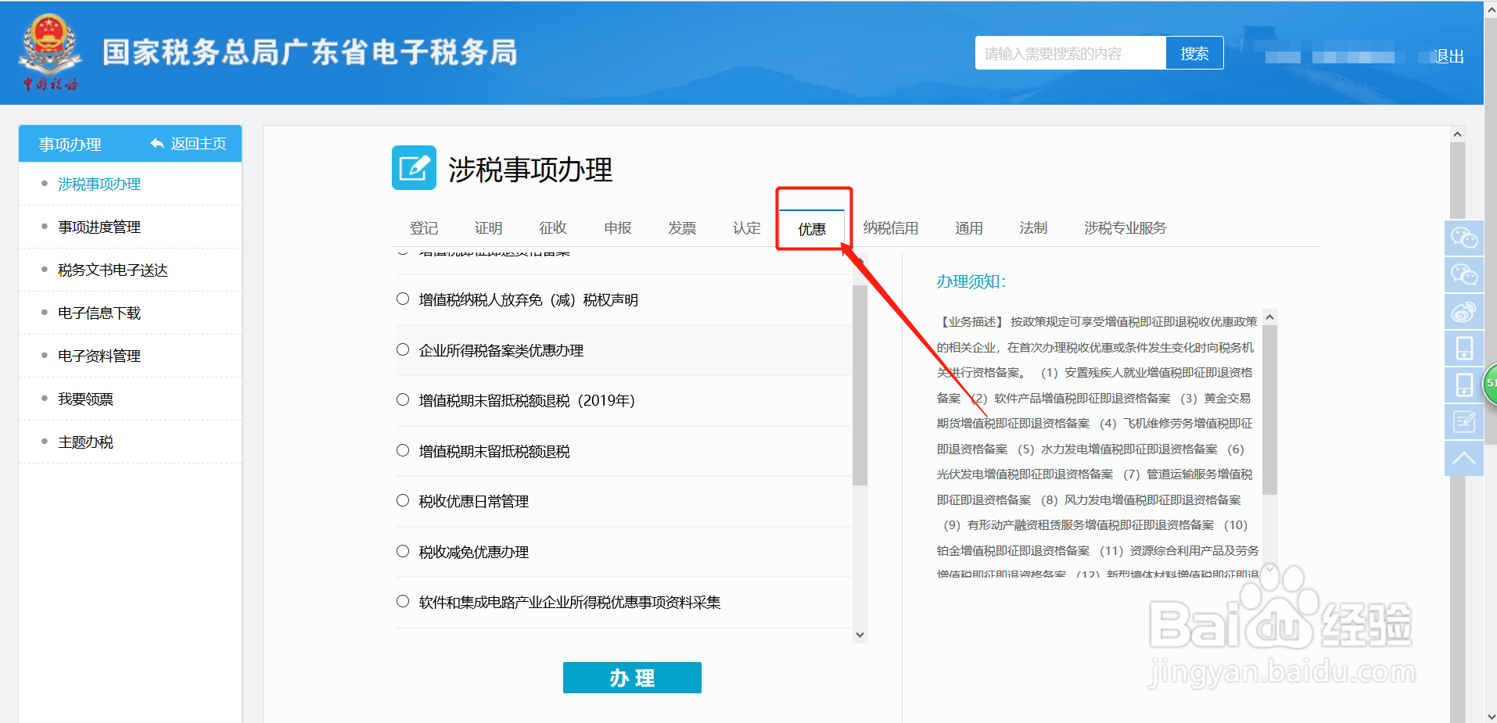The image size is (1497, 723).
Task: Switch to the 登记 tab
Action: tap(424, 227)
